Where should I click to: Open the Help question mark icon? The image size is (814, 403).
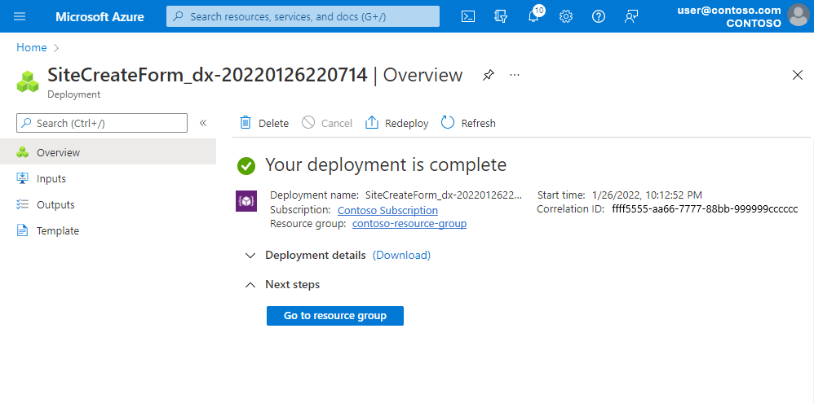point(598,16)
